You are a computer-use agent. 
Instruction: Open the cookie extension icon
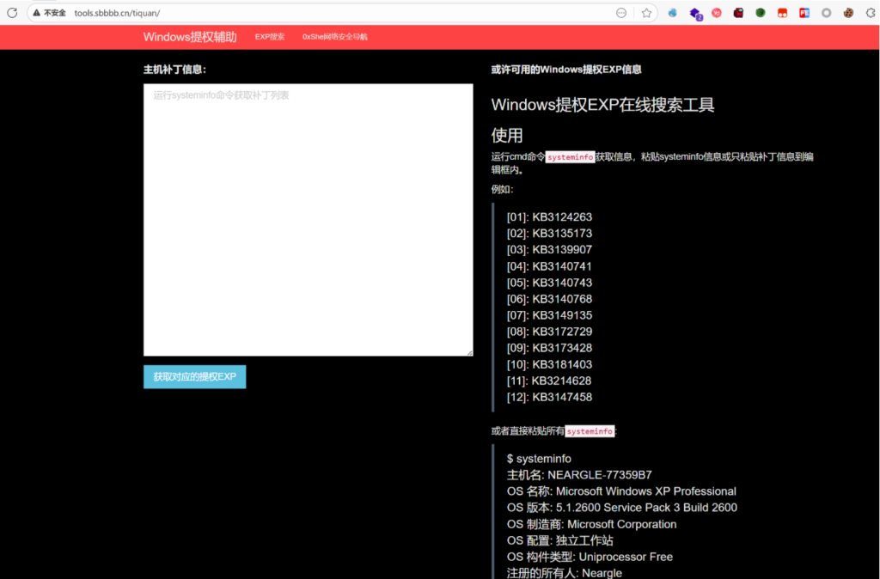pos(848,13)
